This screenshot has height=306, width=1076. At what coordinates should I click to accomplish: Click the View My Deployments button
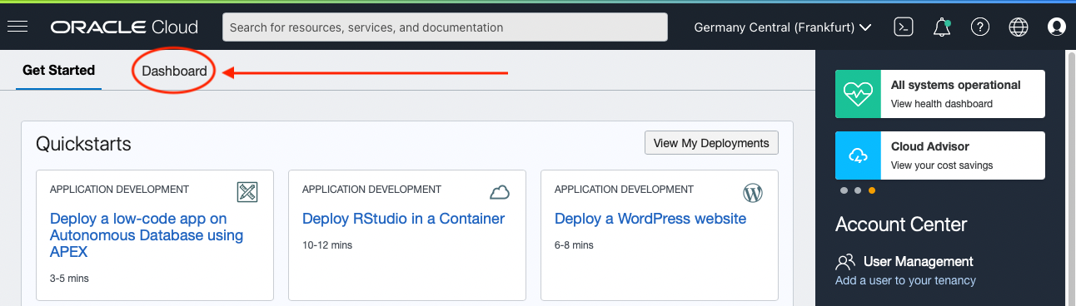click(x=711, y=143)
